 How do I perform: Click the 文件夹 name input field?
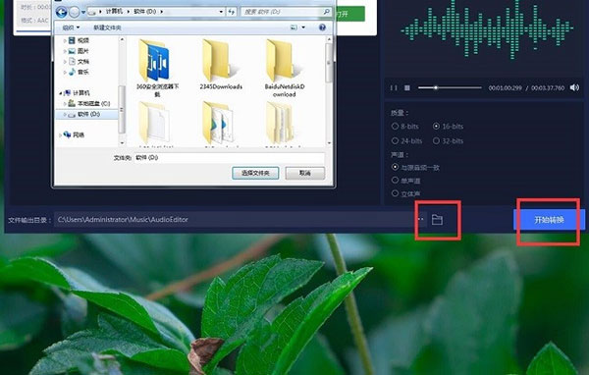tap(229, 158)
